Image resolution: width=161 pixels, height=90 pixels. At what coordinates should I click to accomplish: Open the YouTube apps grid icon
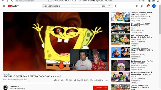(142, 6)
